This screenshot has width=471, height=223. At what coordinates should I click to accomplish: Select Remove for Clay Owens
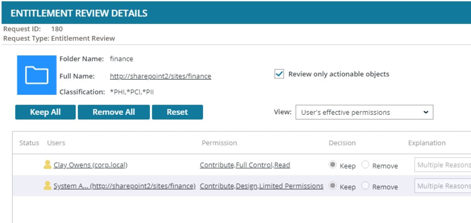click(x=365, y=165)
